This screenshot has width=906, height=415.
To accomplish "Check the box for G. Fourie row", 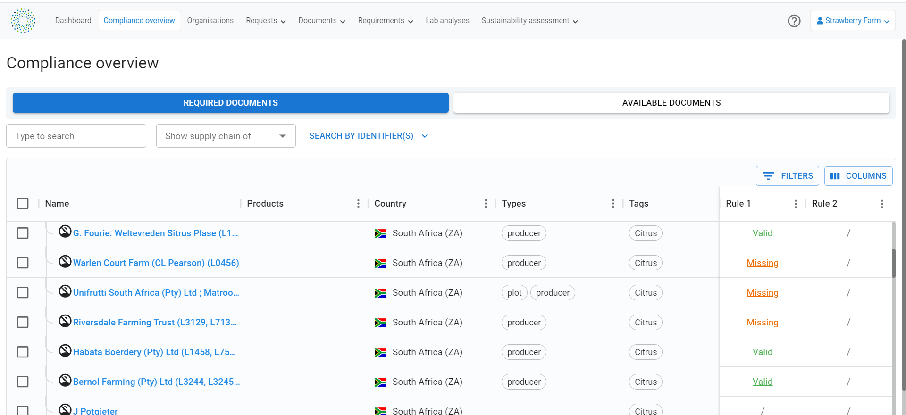I will pyautogui.click(x=23, y=233).
